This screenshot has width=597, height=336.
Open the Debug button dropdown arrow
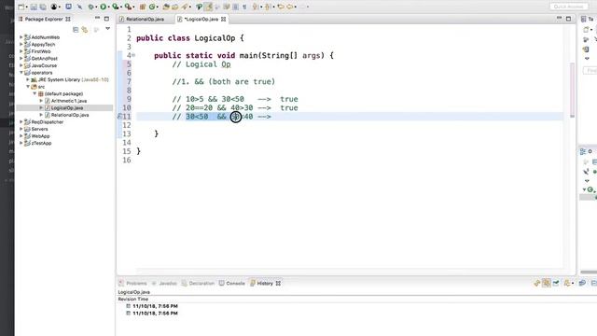point(97,7)
